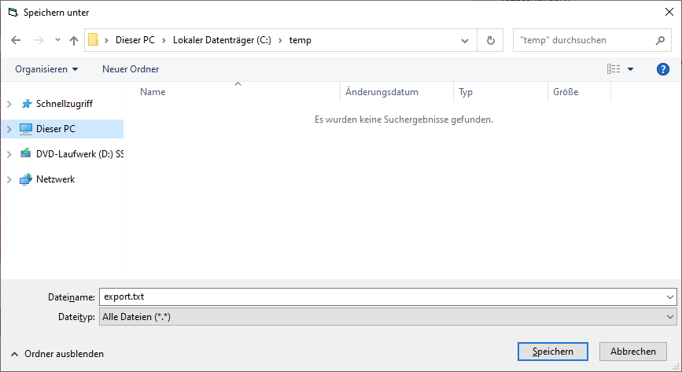The width and height of the screenshot is (682, 372).
Task: Click the search magnifier icon
Action: point(660,40)
